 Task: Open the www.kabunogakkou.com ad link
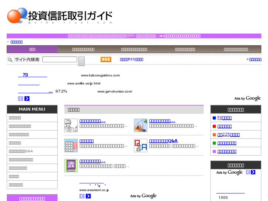tap(100, 75)
